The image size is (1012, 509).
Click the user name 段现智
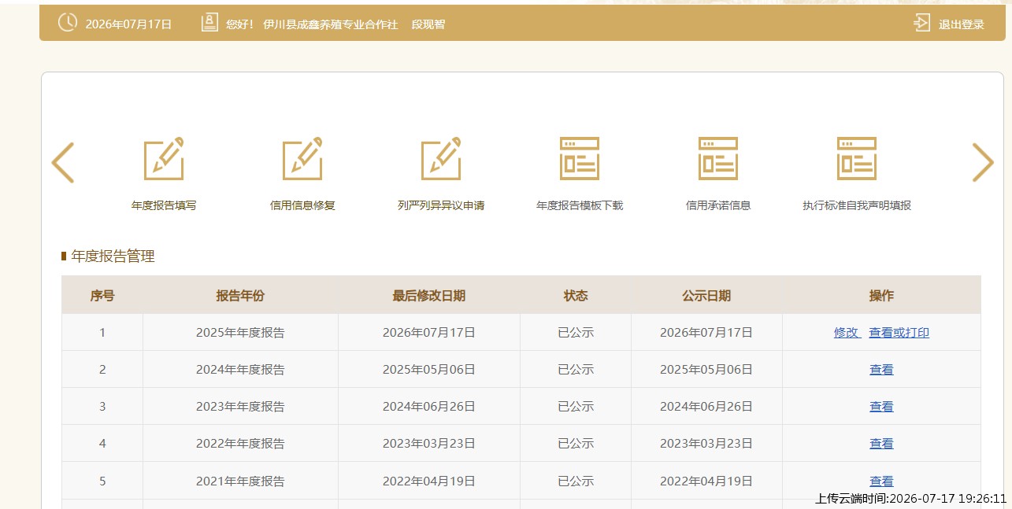coord(428,24)
